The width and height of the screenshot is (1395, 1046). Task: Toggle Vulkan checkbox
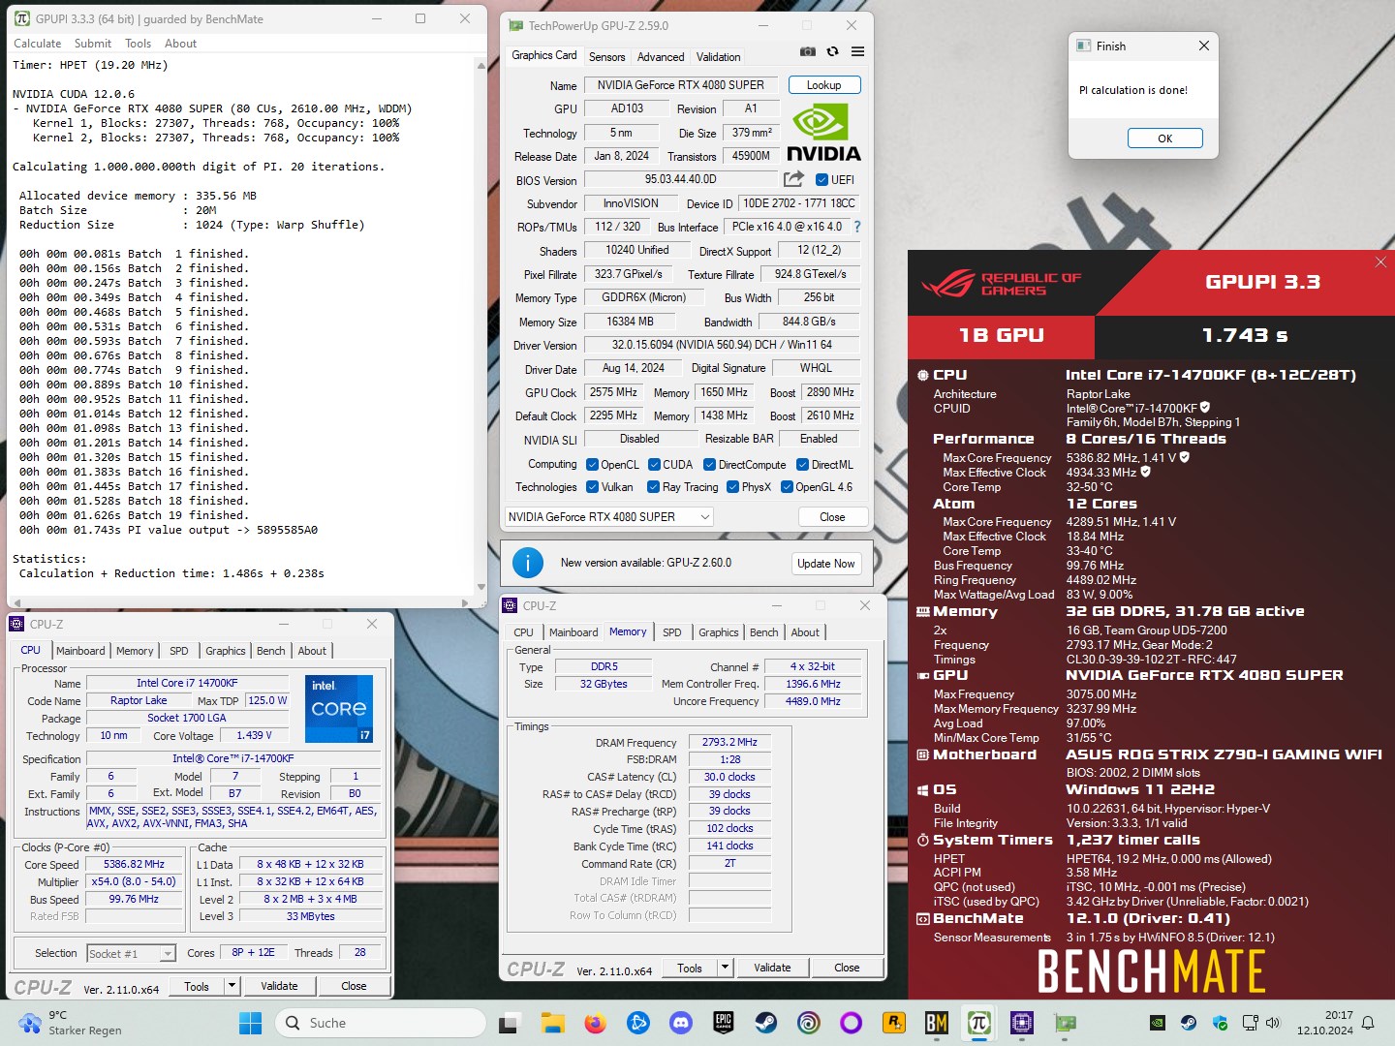592,487
